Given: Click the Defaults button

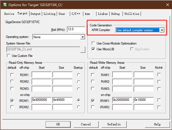Looking at the screenshot, I should 114,124.
